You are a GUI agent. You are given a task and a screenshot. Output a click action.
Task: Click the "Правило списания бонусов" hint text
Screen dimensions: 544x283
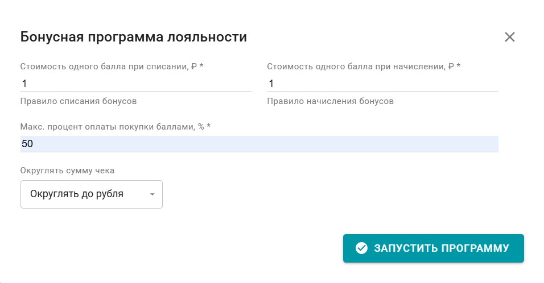(x=79, y=101)
